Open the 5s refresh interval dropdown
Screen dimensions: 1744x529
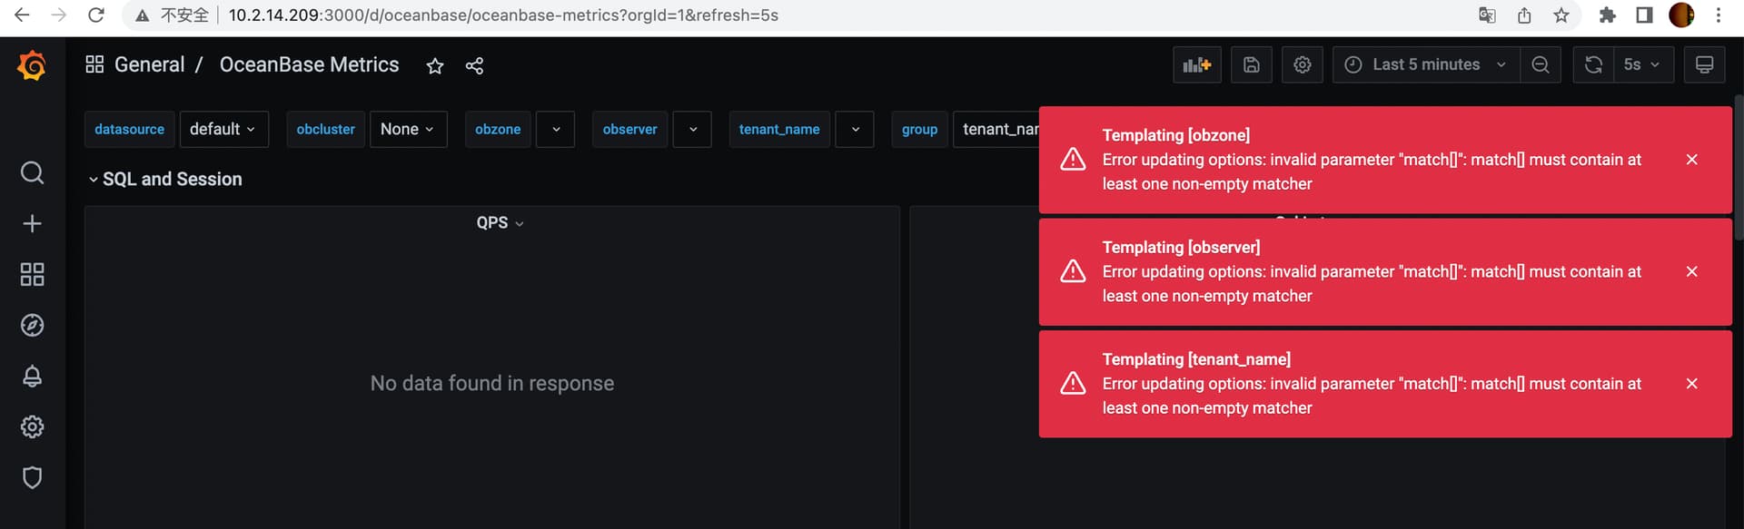click(x=1643, y=64)
